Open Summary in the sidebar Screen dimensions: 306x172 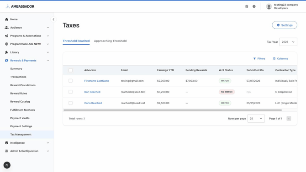[x=16, y=68]
